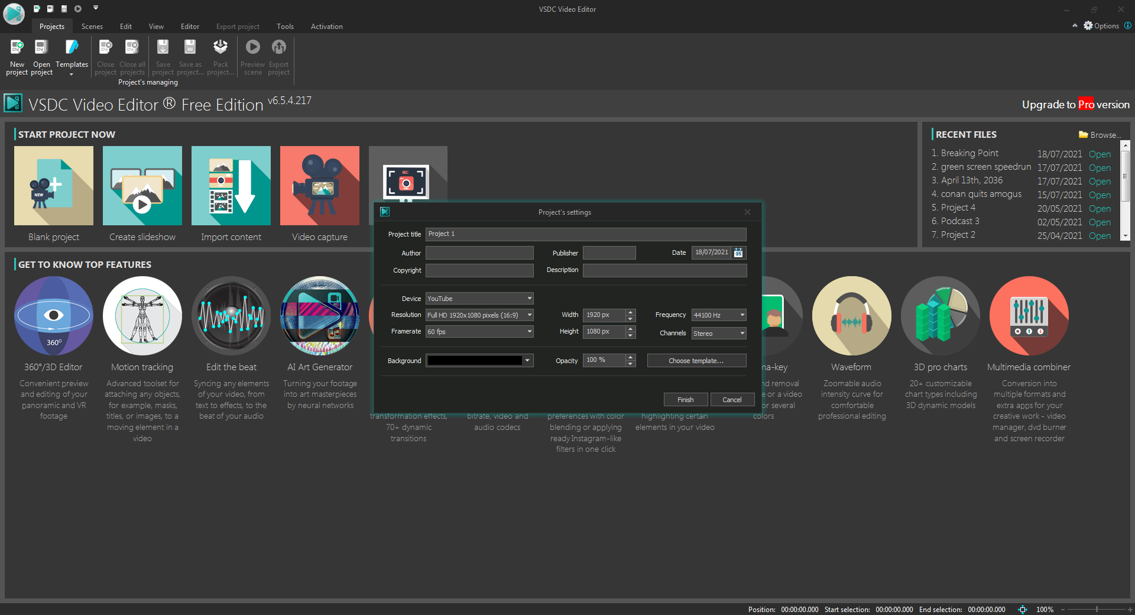The image size is (1135, 615).
Task: Choose the Create slideshow tile
Action: 142,186
